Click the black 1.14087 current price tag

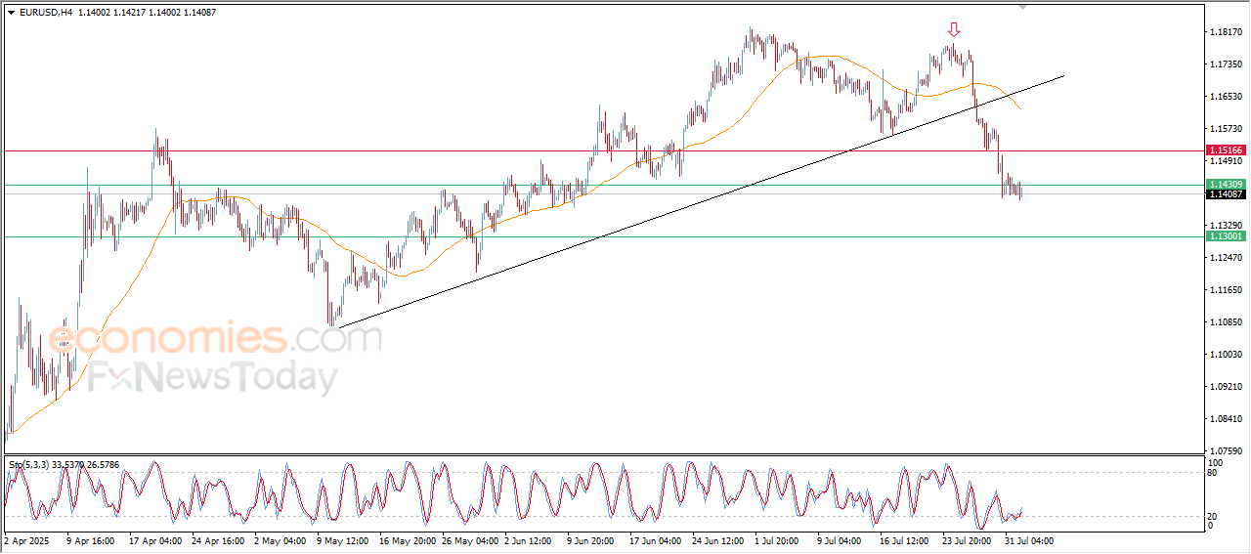coord(1226,194)
